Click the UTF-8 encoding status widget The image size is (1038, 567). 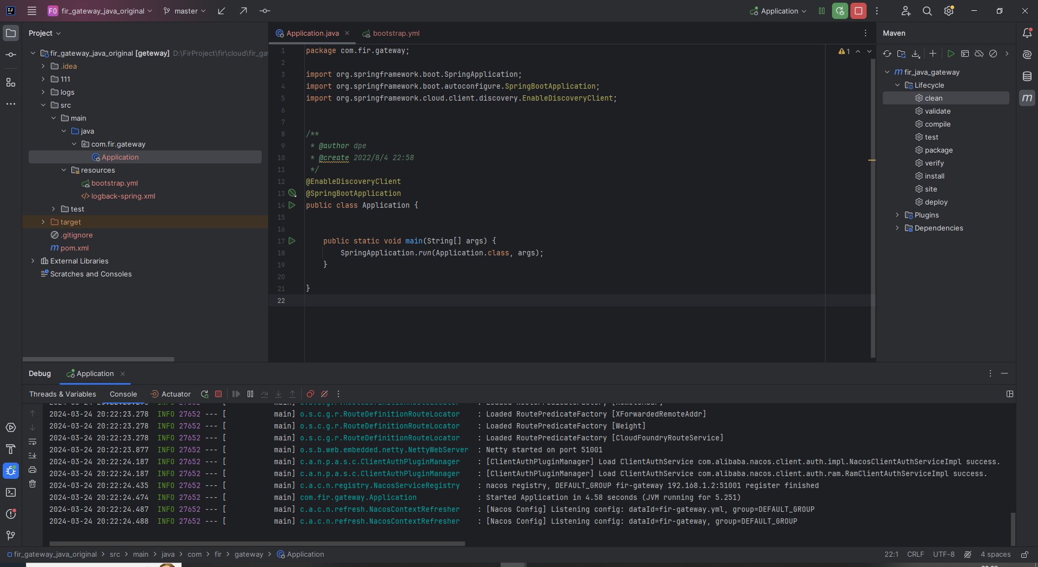(943, 554)
